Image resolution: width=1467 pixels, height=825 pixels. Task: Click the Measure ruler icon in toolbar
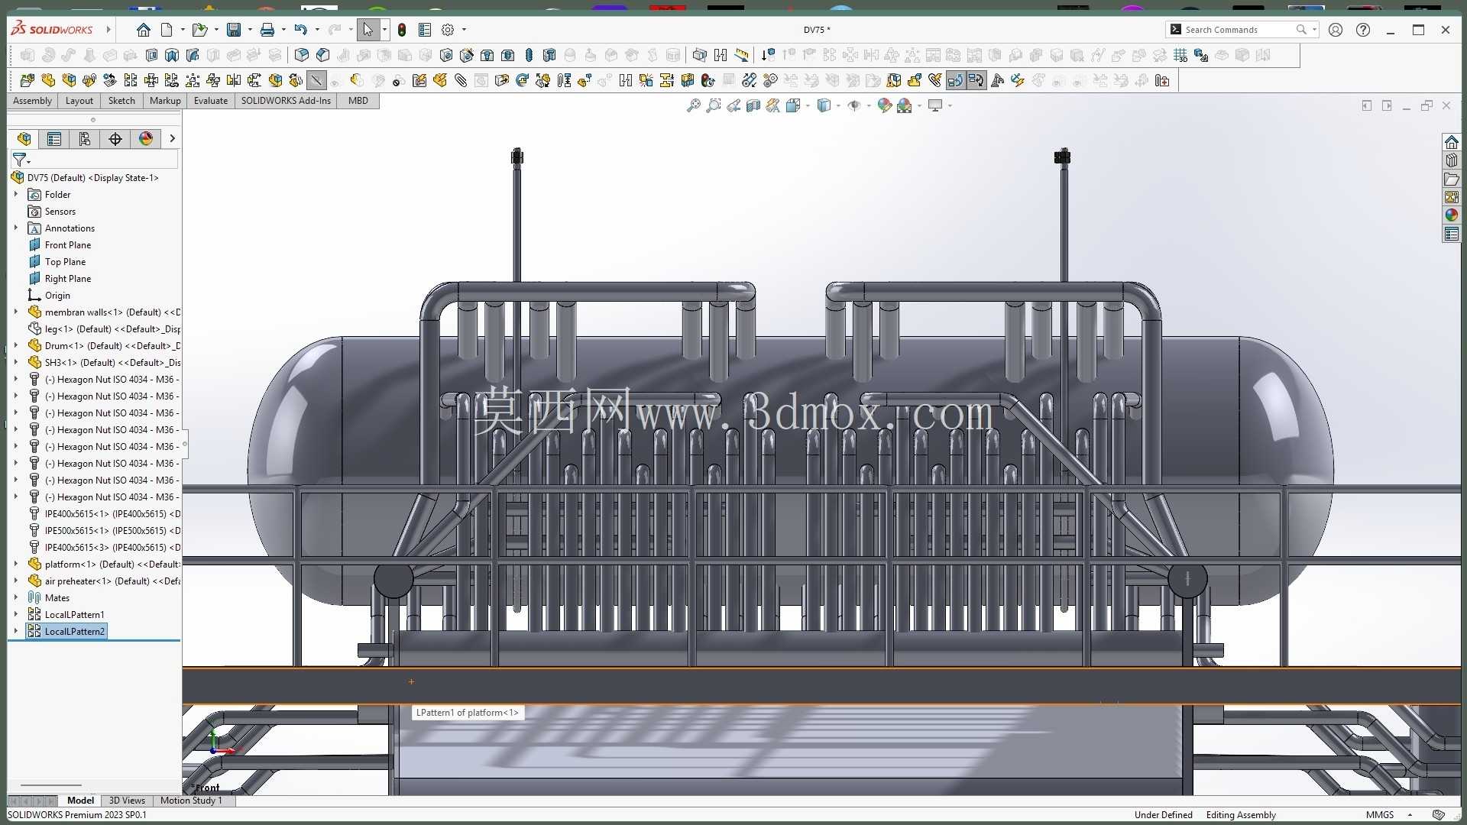point(741,55)
